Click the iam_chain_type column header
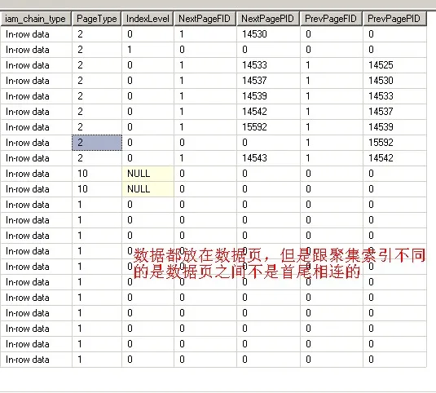This screenshot has height=393, width=436. pyautogui.click(x=36, y=19)
